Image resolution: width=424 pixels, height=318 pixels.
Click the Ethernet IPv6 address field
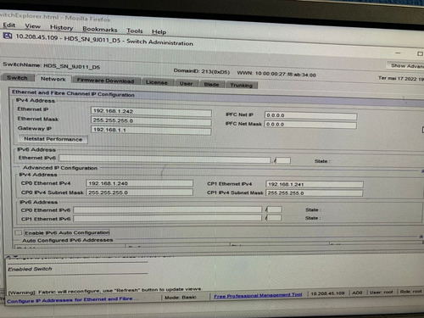[165, 159]
